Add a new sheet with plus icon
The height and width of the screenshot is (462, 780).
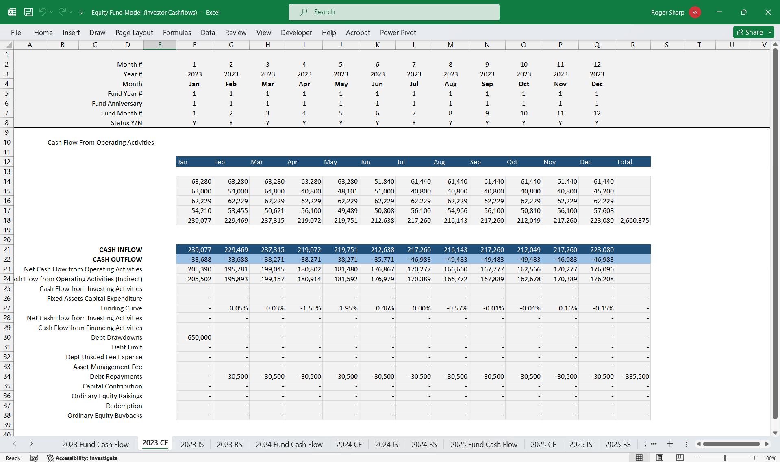click(670, 444)
